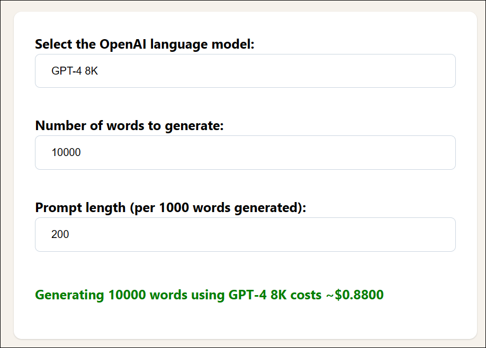Click the green cost estimate text
Viewport: 486px width, 348px height.
[x=209, y=295]
